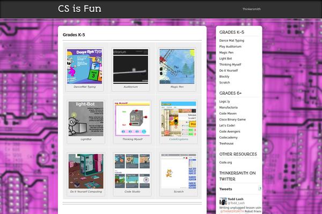Go to the Codecademy link

(229, 137)
